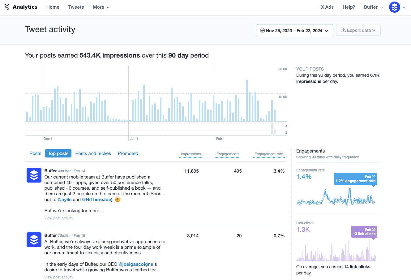This screenshot has width=411, height=280.
Task: Click the 1.3K link clicks figure
Action: pyautogui.click(x=303, y=230)
